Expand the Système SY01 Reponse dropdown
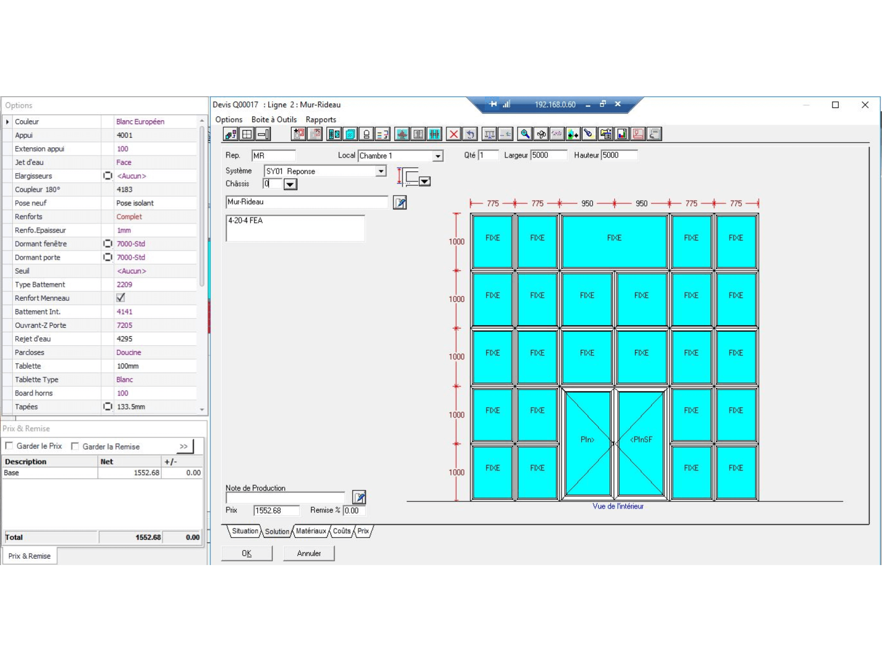 (381, 171)
